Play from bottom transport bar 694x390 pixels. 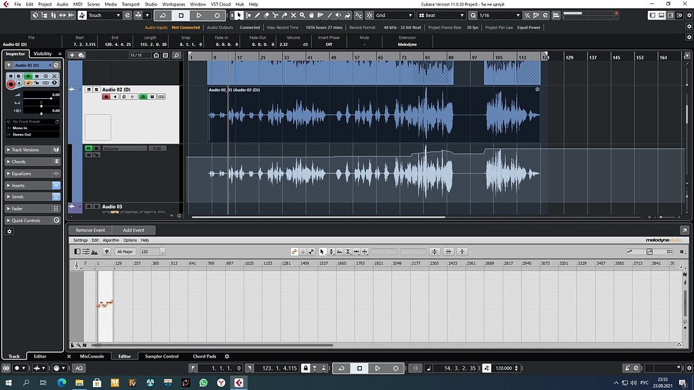[377, 368]
